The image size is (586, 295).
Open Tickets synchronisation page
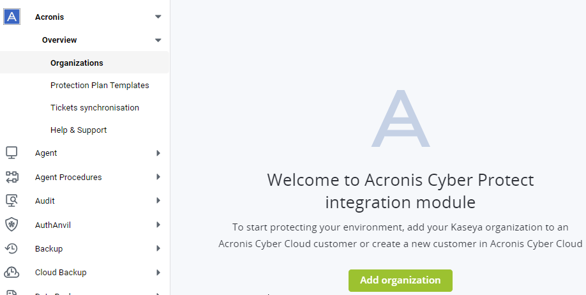[x=94, y=108]
